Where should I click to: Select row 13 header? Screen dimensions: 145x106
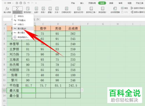coord(4,90)
